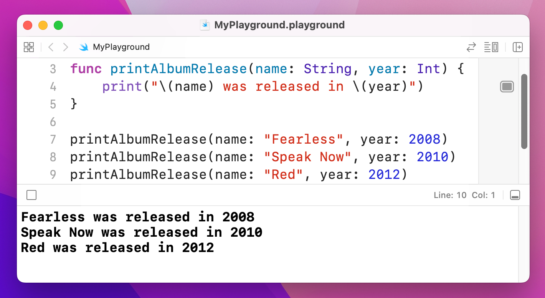Screen dimensions: 545x298
Task: Add a new editor pane with the plus icon
Action: (x=518, y=47)
